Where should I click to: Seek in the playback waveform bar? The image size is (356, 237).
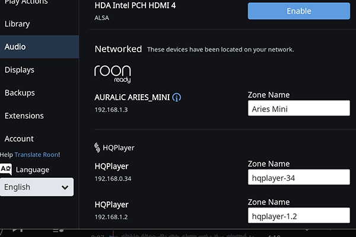pyautogui.click(x=182, y=234)
